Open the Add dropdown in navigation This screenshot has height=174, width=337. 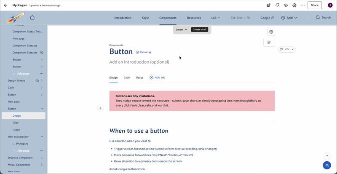(x=289, y=18)
